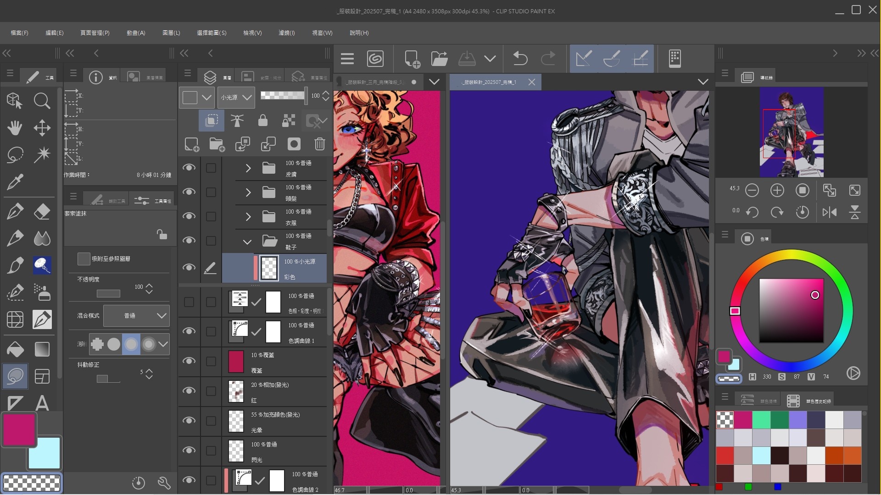This screenshot has width=881, height=495.
Task: Open the 圖層(L) menu
Action: [x=171, y=33]
